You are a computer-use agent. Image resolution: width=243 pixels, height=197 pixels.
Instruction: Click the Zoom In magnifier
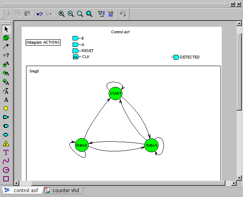pos(61,14)
